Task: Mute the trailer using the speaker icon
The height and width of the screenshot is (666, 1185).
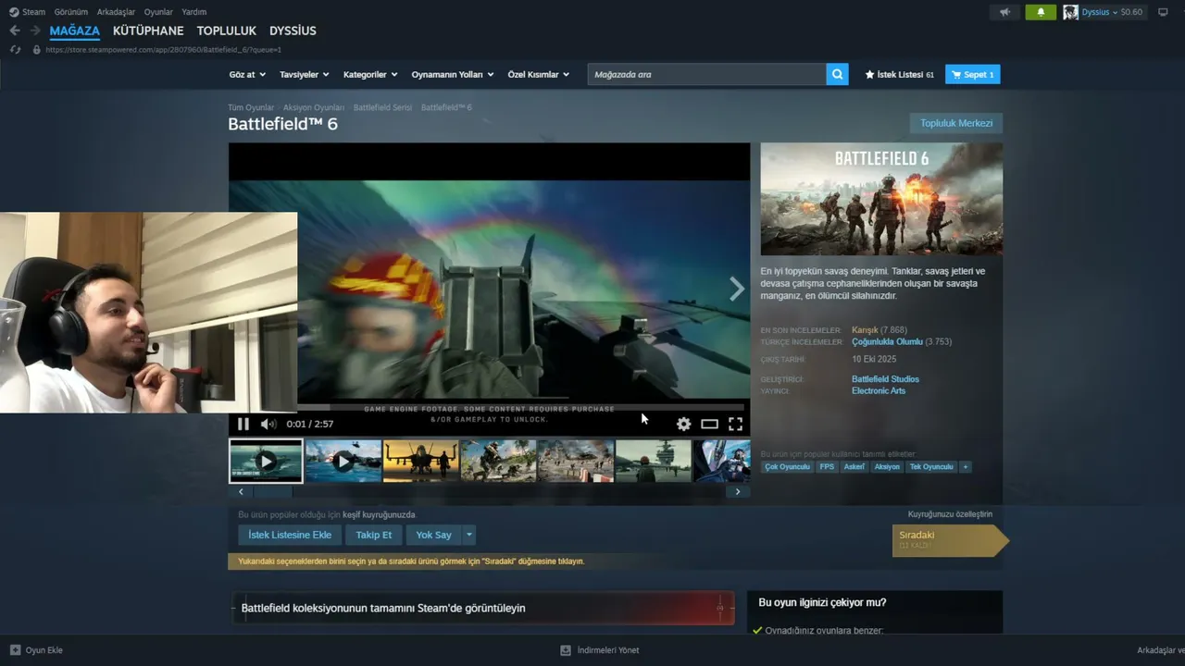Action: [268, 424]
